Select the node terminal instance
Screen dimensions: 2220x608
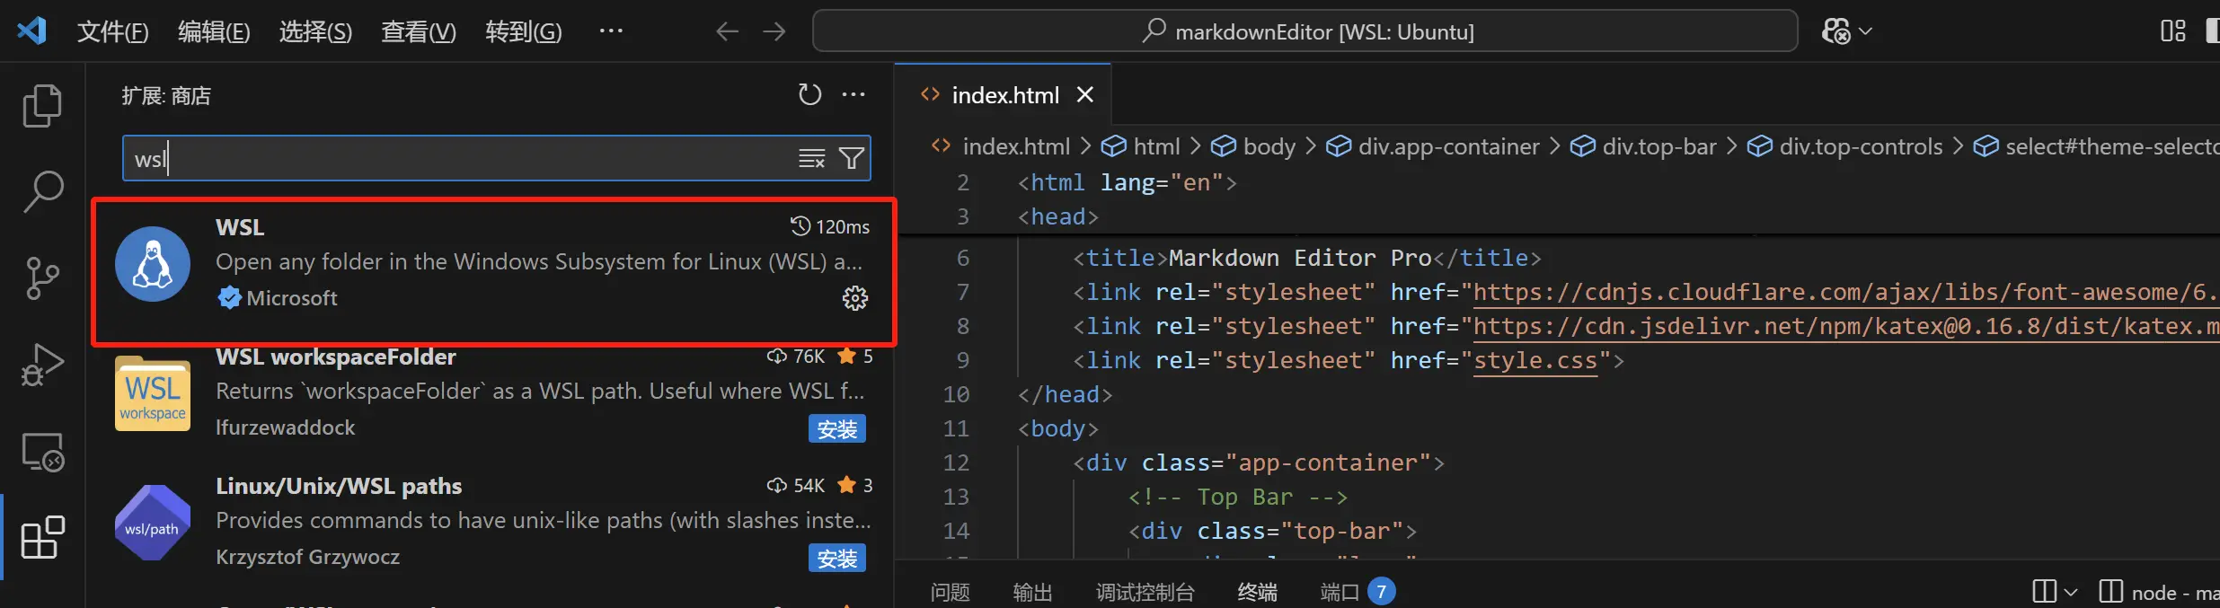click(2159, 593)
